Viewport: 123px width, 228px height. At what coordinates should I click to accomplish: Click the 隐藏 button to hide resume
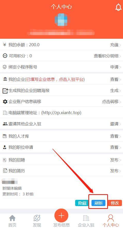click(82, 203)
